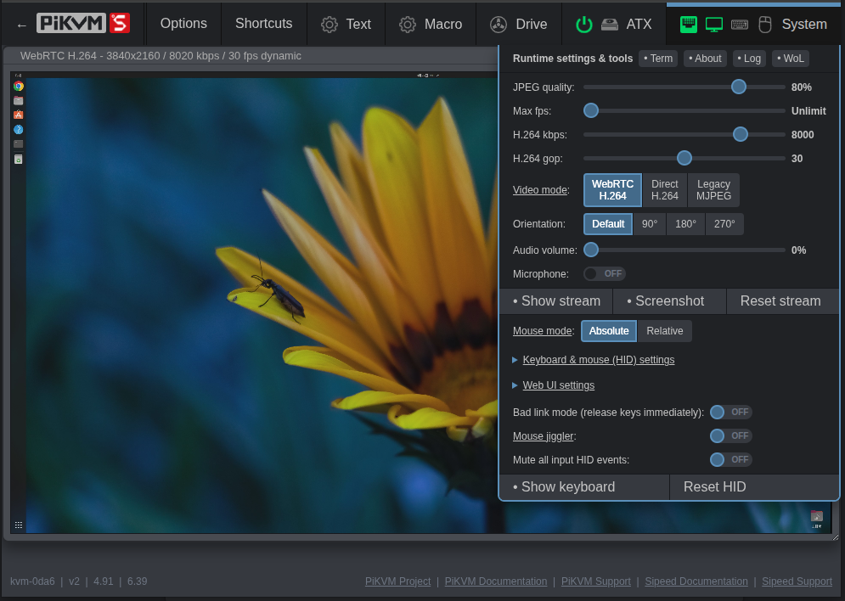This screenshot has height=601, width=845.
Task: Click the back arrow beside PiKVM logo
Action: pyautogui.click(x=21, y=25)
